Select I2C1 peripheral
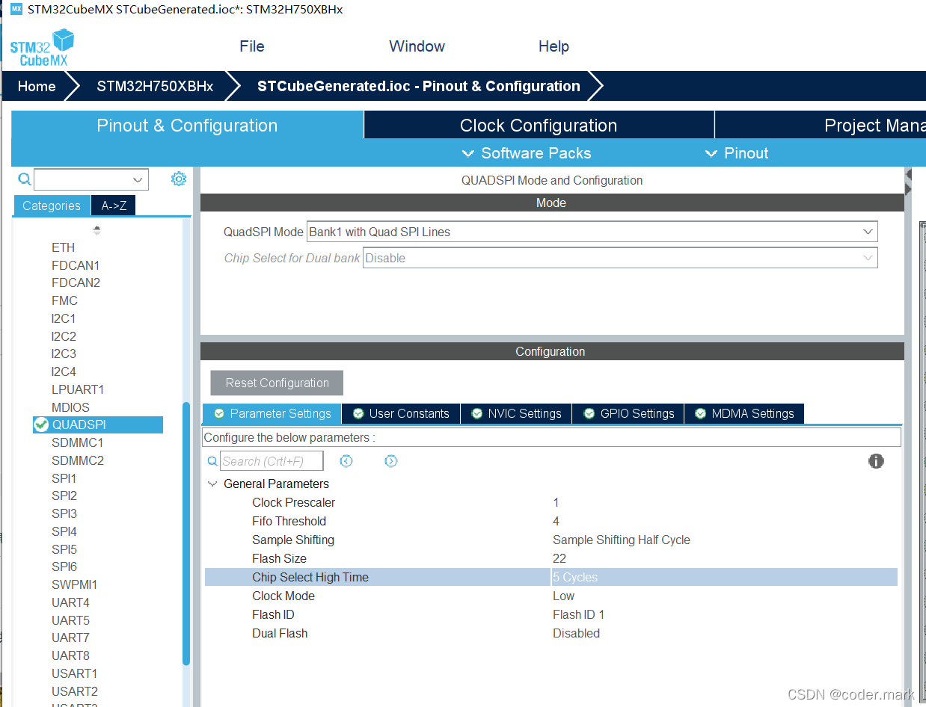Screen dimensions: 926x707 [x=64, y=318]
